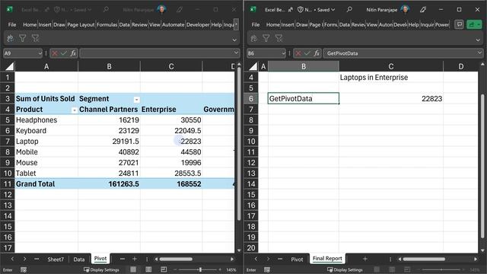Image resolution: width=487 pixels, height=274 pixels.
Task: Expand the ribbon chevron in right window
Action: (x=478, y=40)
